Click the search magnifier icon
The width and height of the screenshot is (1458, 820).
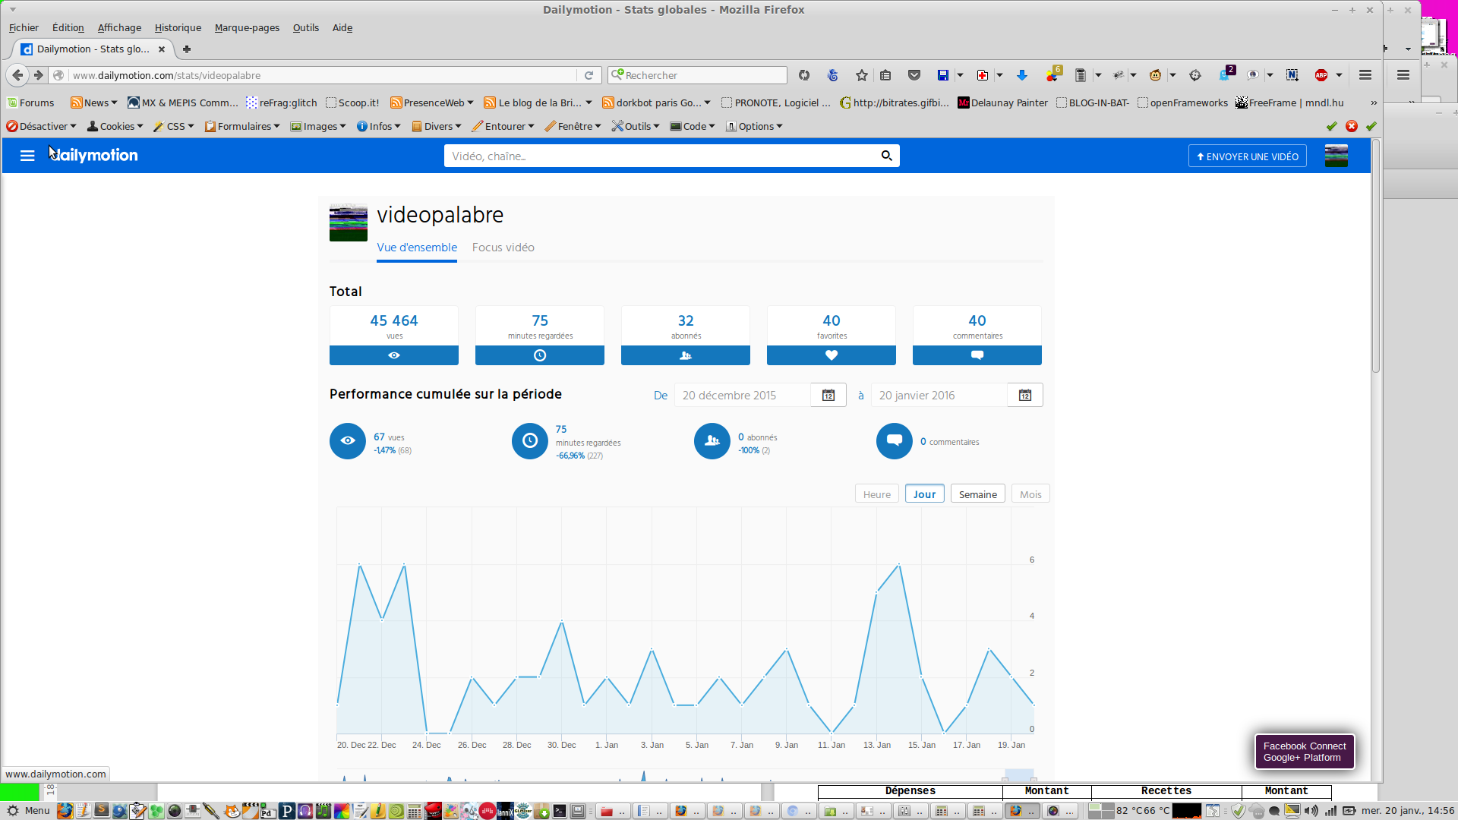coord(886,156)
